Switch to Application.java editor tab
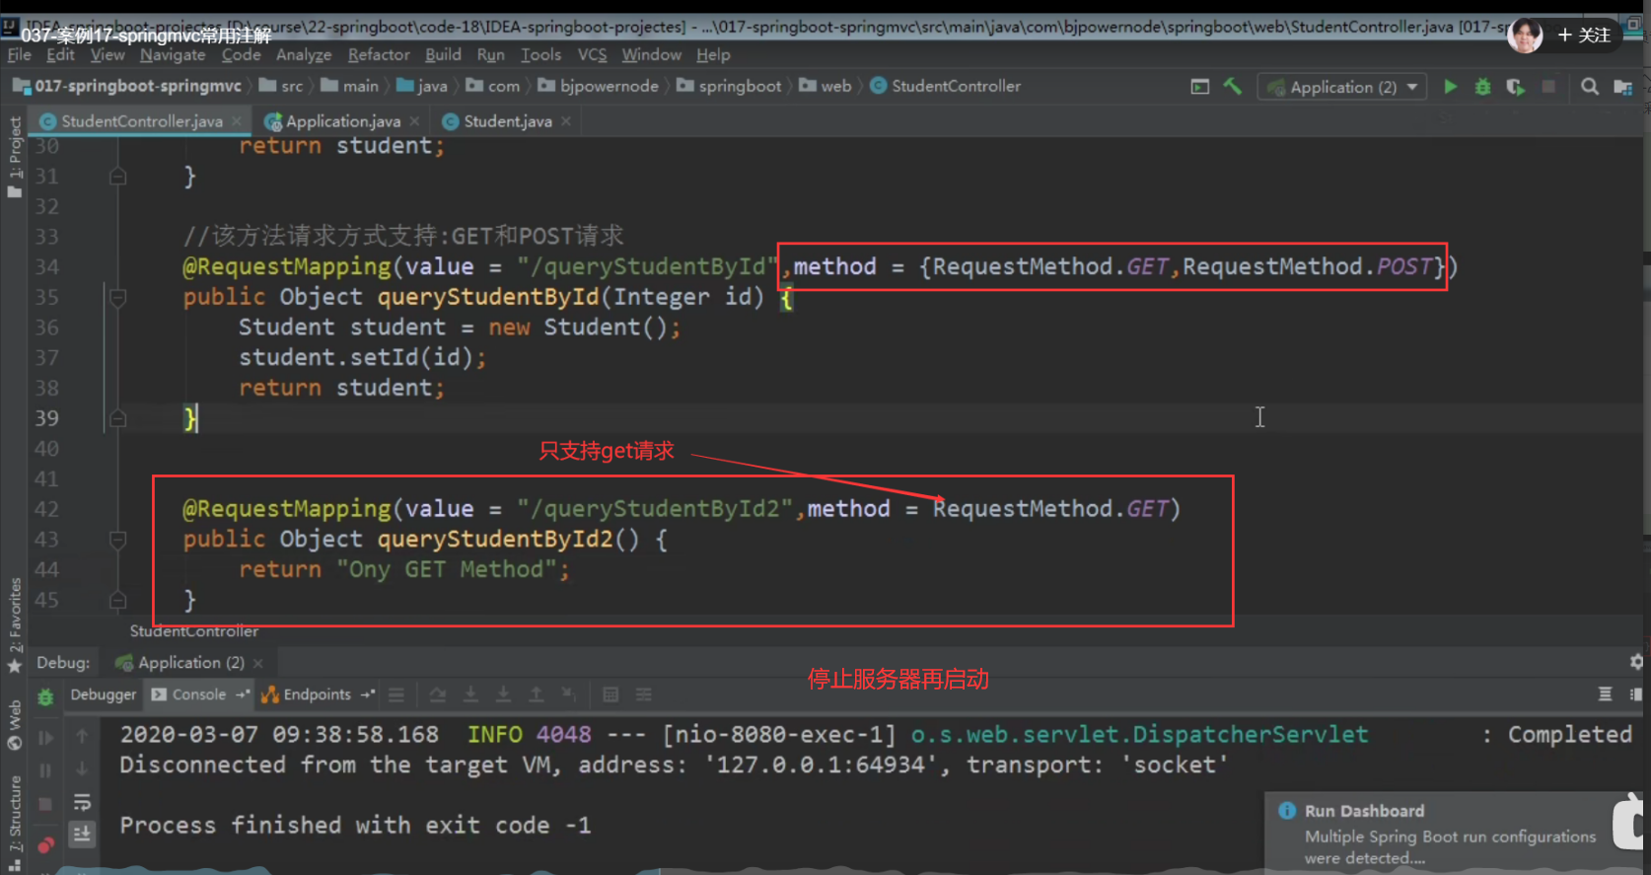The image size is (1651, 875). click(342, 121)
